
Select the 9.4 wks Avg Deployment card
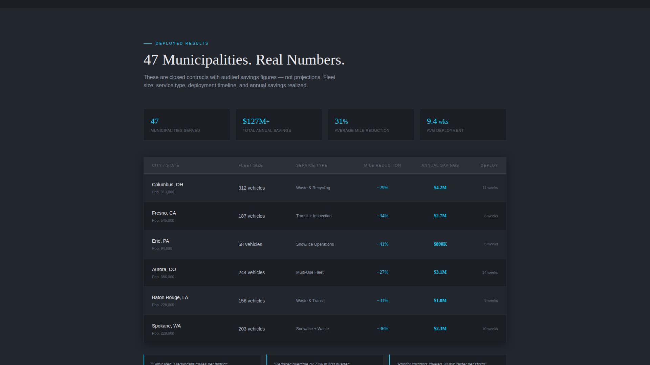point(463,125)
